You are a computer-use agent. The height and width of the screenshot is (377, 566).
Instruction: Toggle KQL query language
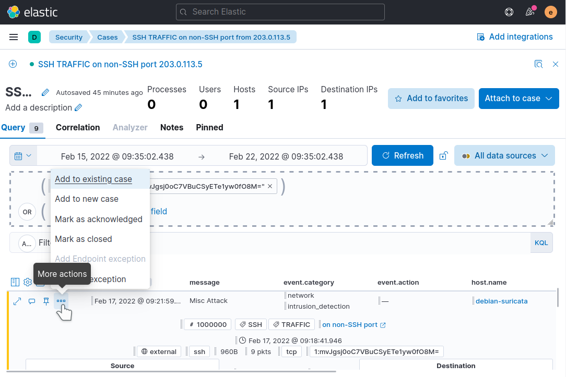click(x=541, y=243)
